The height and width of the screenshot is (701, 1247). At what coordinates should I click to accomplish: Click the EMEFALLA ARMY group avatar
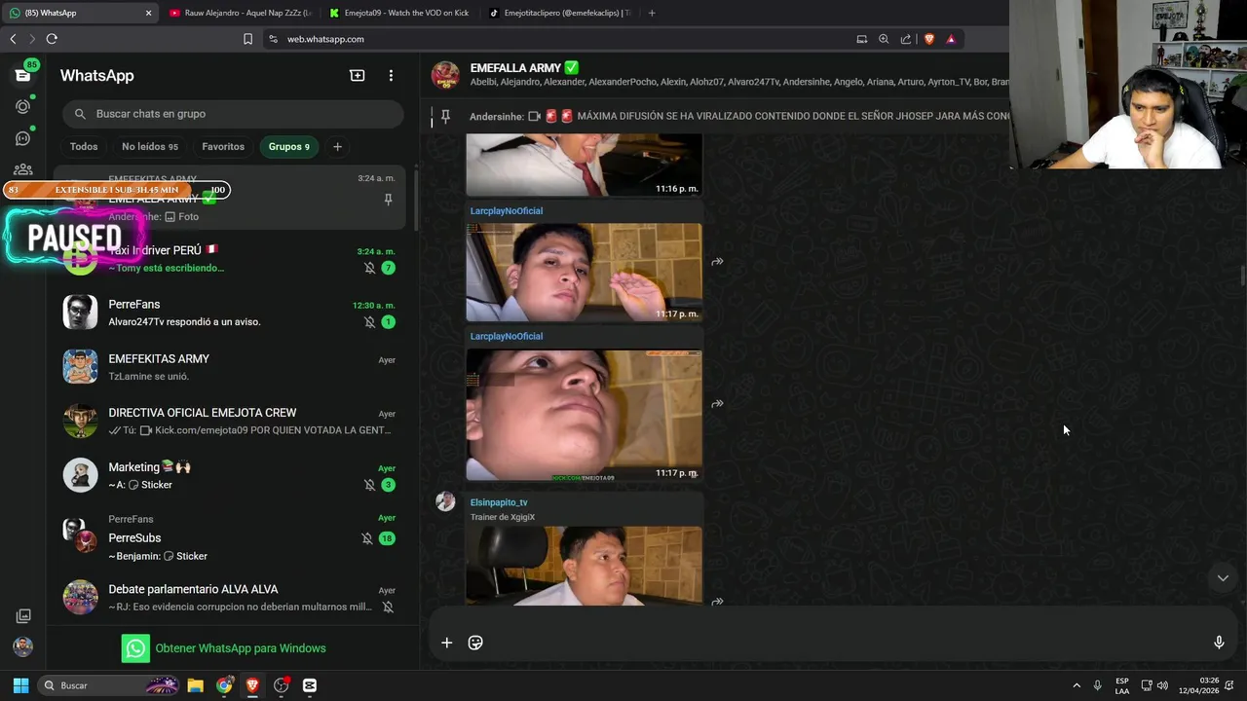(445, 75)
